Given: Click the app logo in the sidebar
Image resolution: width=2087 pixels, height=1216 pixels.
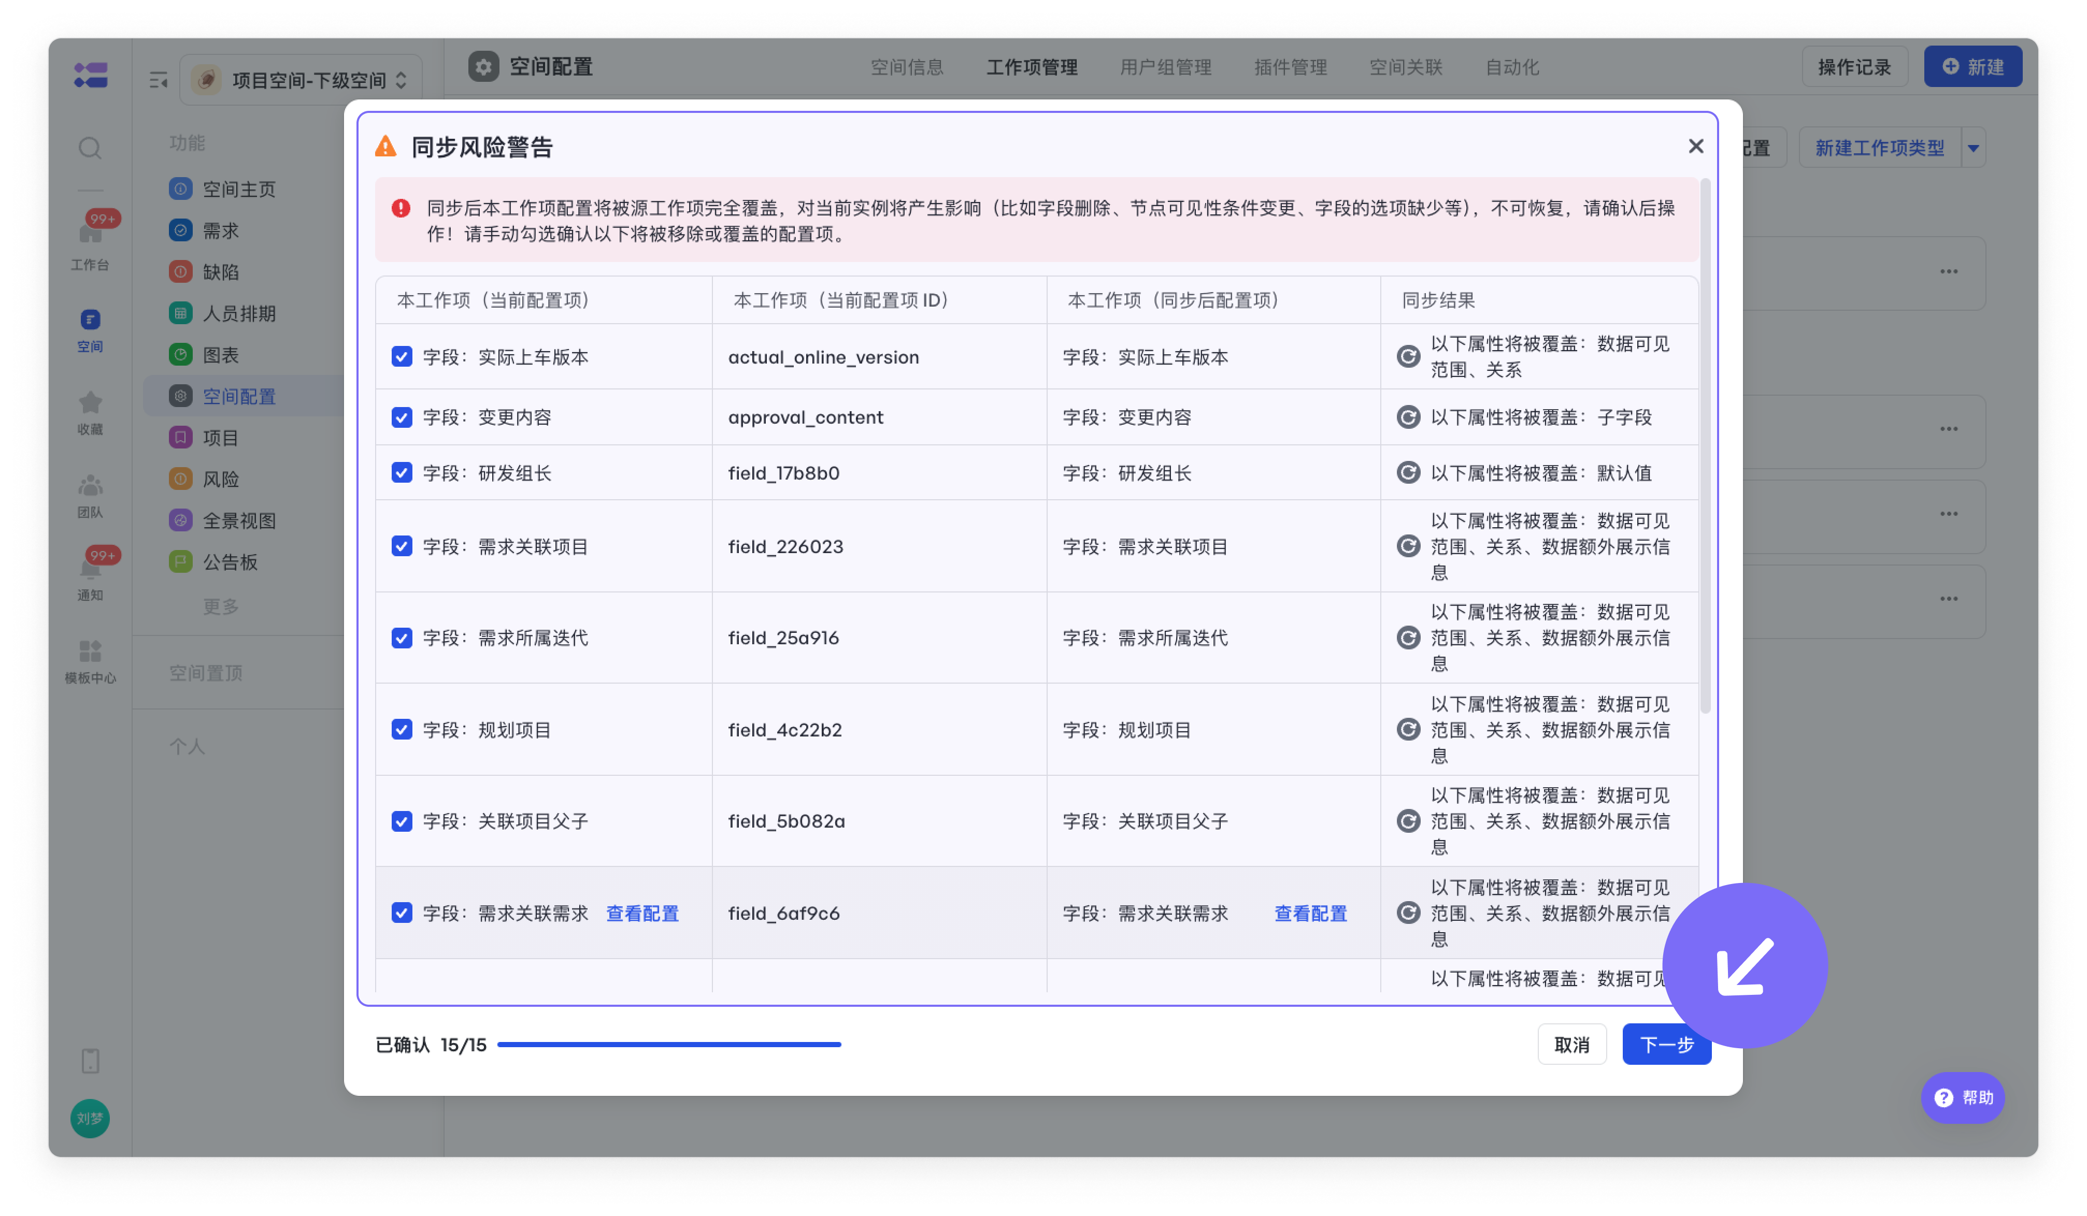Looking at the screenshot, I should (x=90, y=75).
